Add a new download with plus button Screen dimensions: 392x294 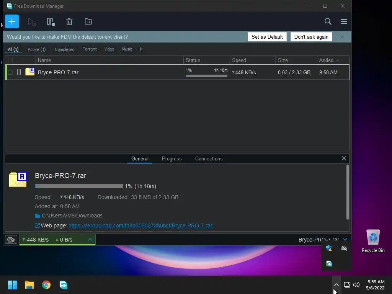click(x=12, y=21)
